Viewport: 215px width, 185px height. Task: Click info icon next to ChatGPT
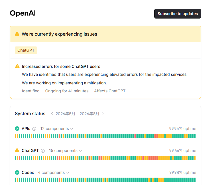click(x=43, y=151)
